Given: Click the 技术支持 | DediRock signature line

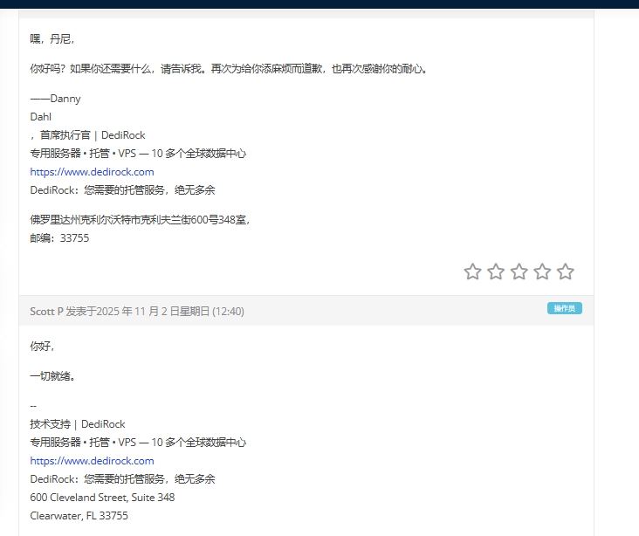Looking at the screenshot, I should pyautogui.click(x=78, y=424).
